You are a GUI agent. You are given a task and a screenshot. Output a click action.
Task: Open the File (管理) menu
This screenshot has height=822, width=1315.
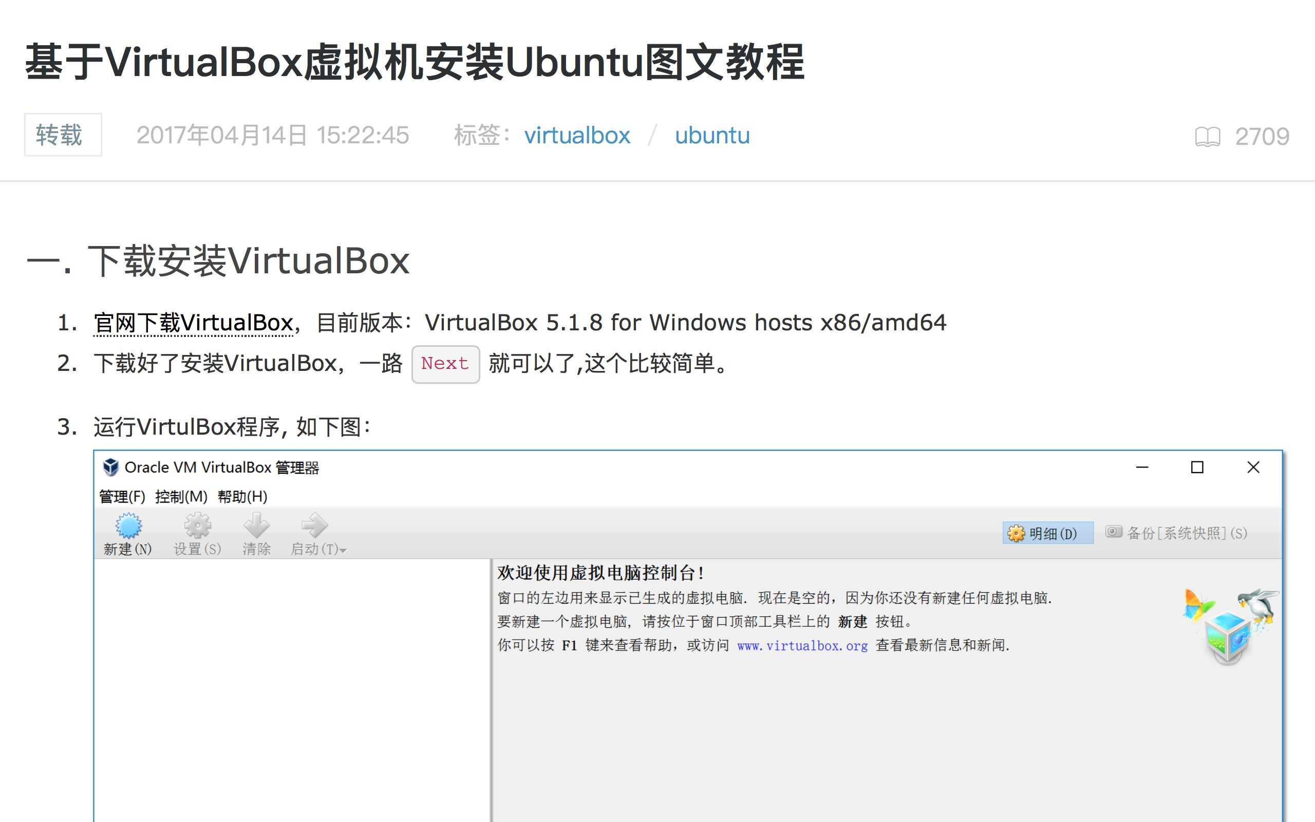pyautogui.click(x=122, y=496)
